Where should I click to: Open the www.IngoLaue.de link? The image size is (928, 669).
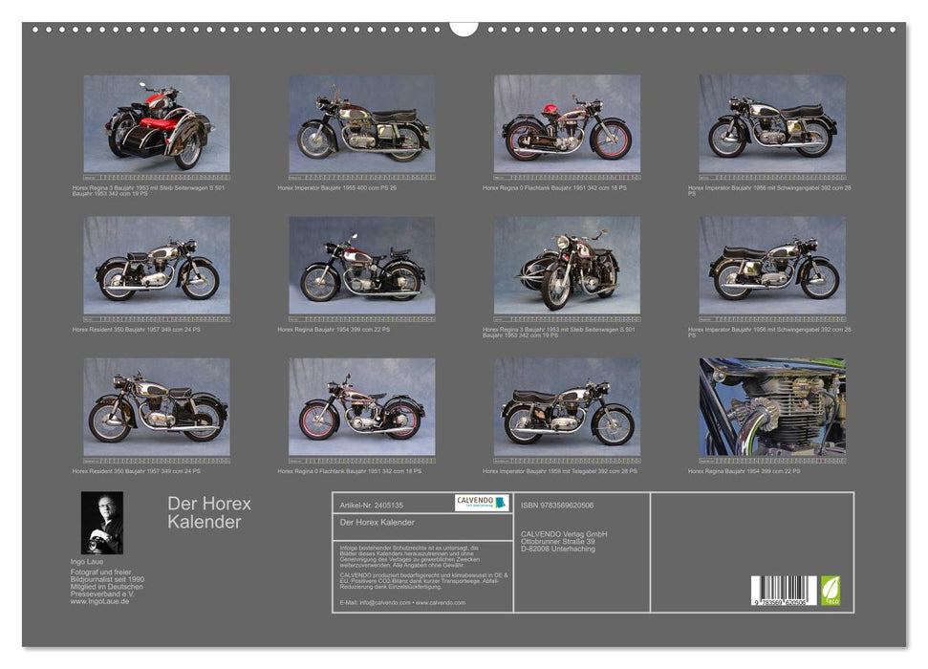click(99, 601)
